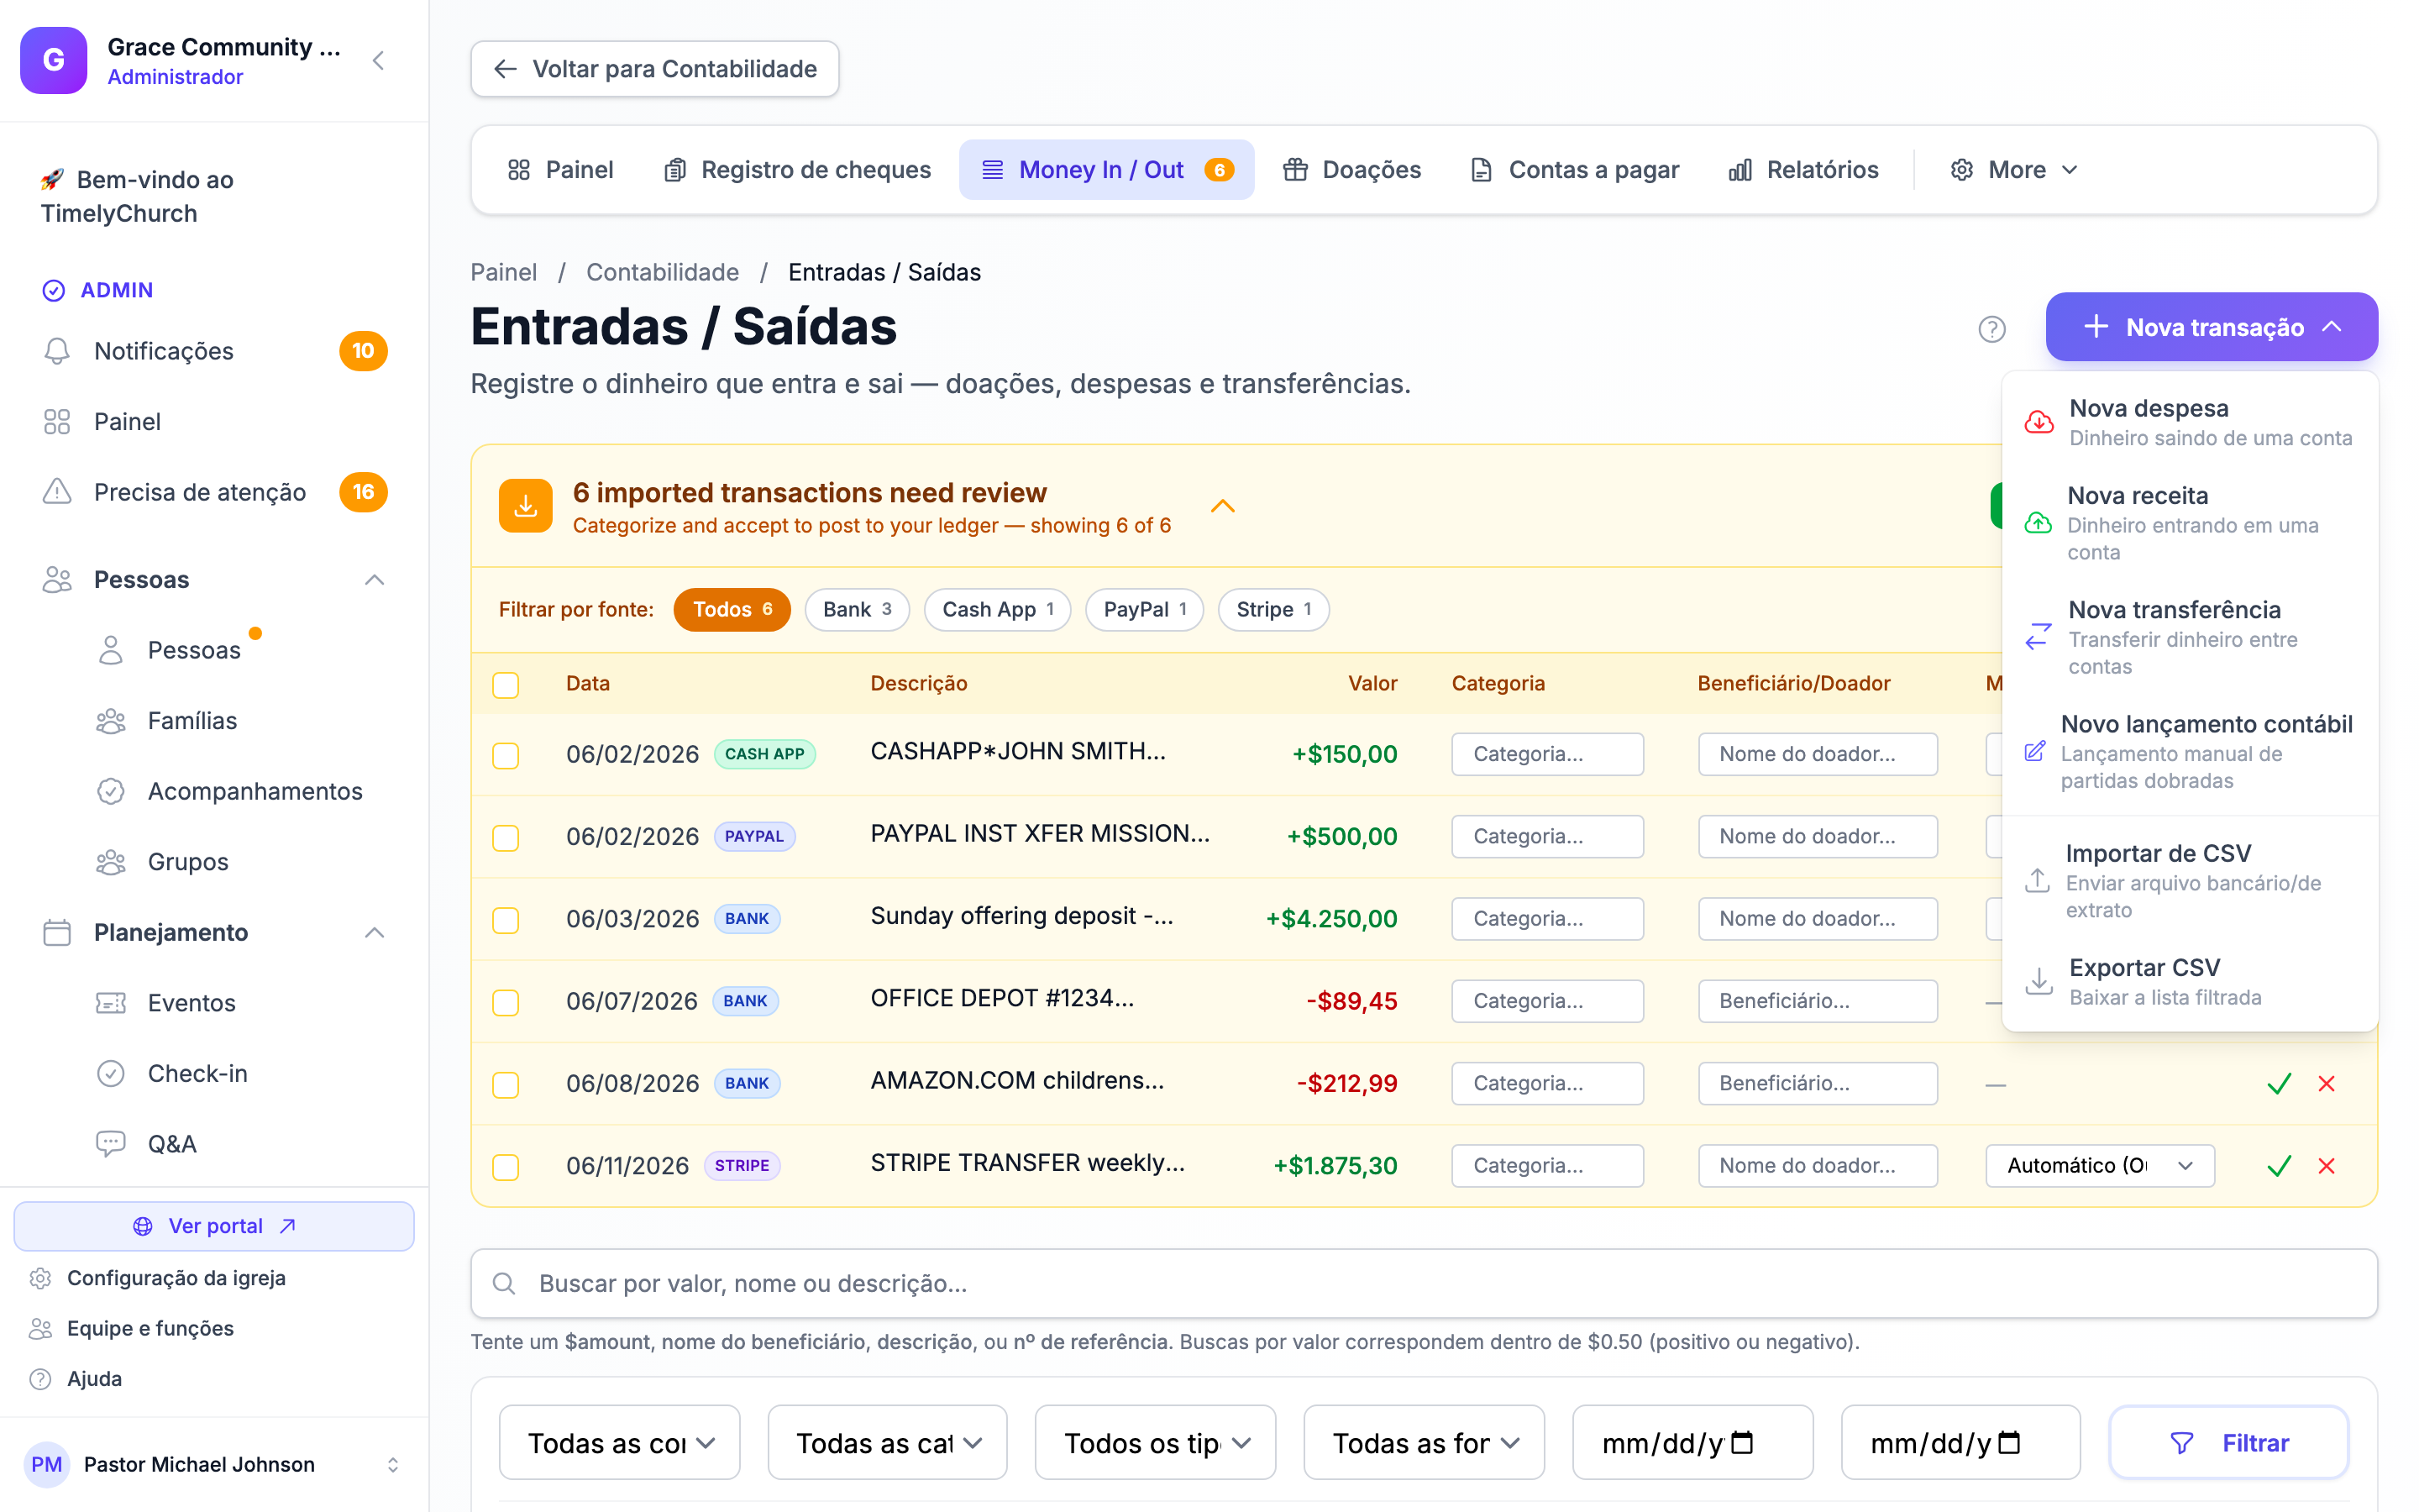Click Nome do doador field on the PAYPAL row
This screenshot has height=1512, width=2419.
coord(1818,837)
